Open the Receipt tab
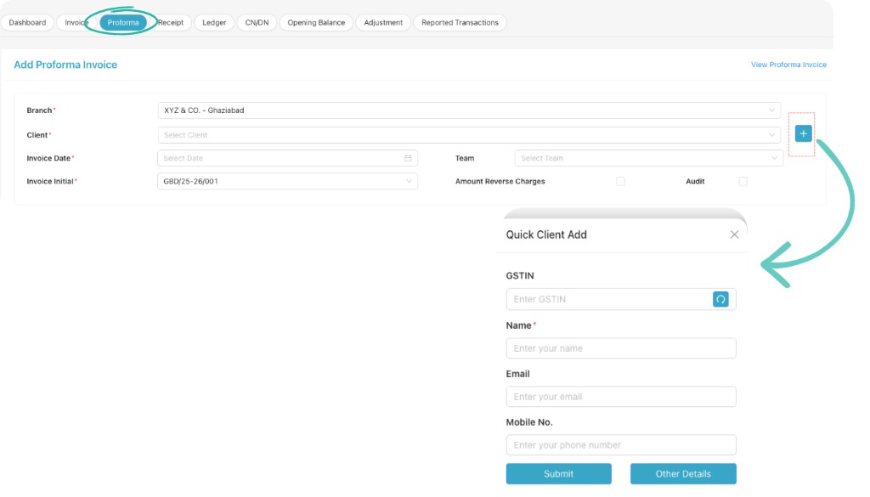 coord(172,22)
